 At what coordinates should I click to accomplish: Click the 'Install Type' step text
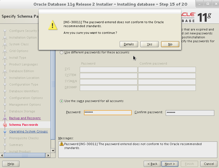tap(18, 58)
